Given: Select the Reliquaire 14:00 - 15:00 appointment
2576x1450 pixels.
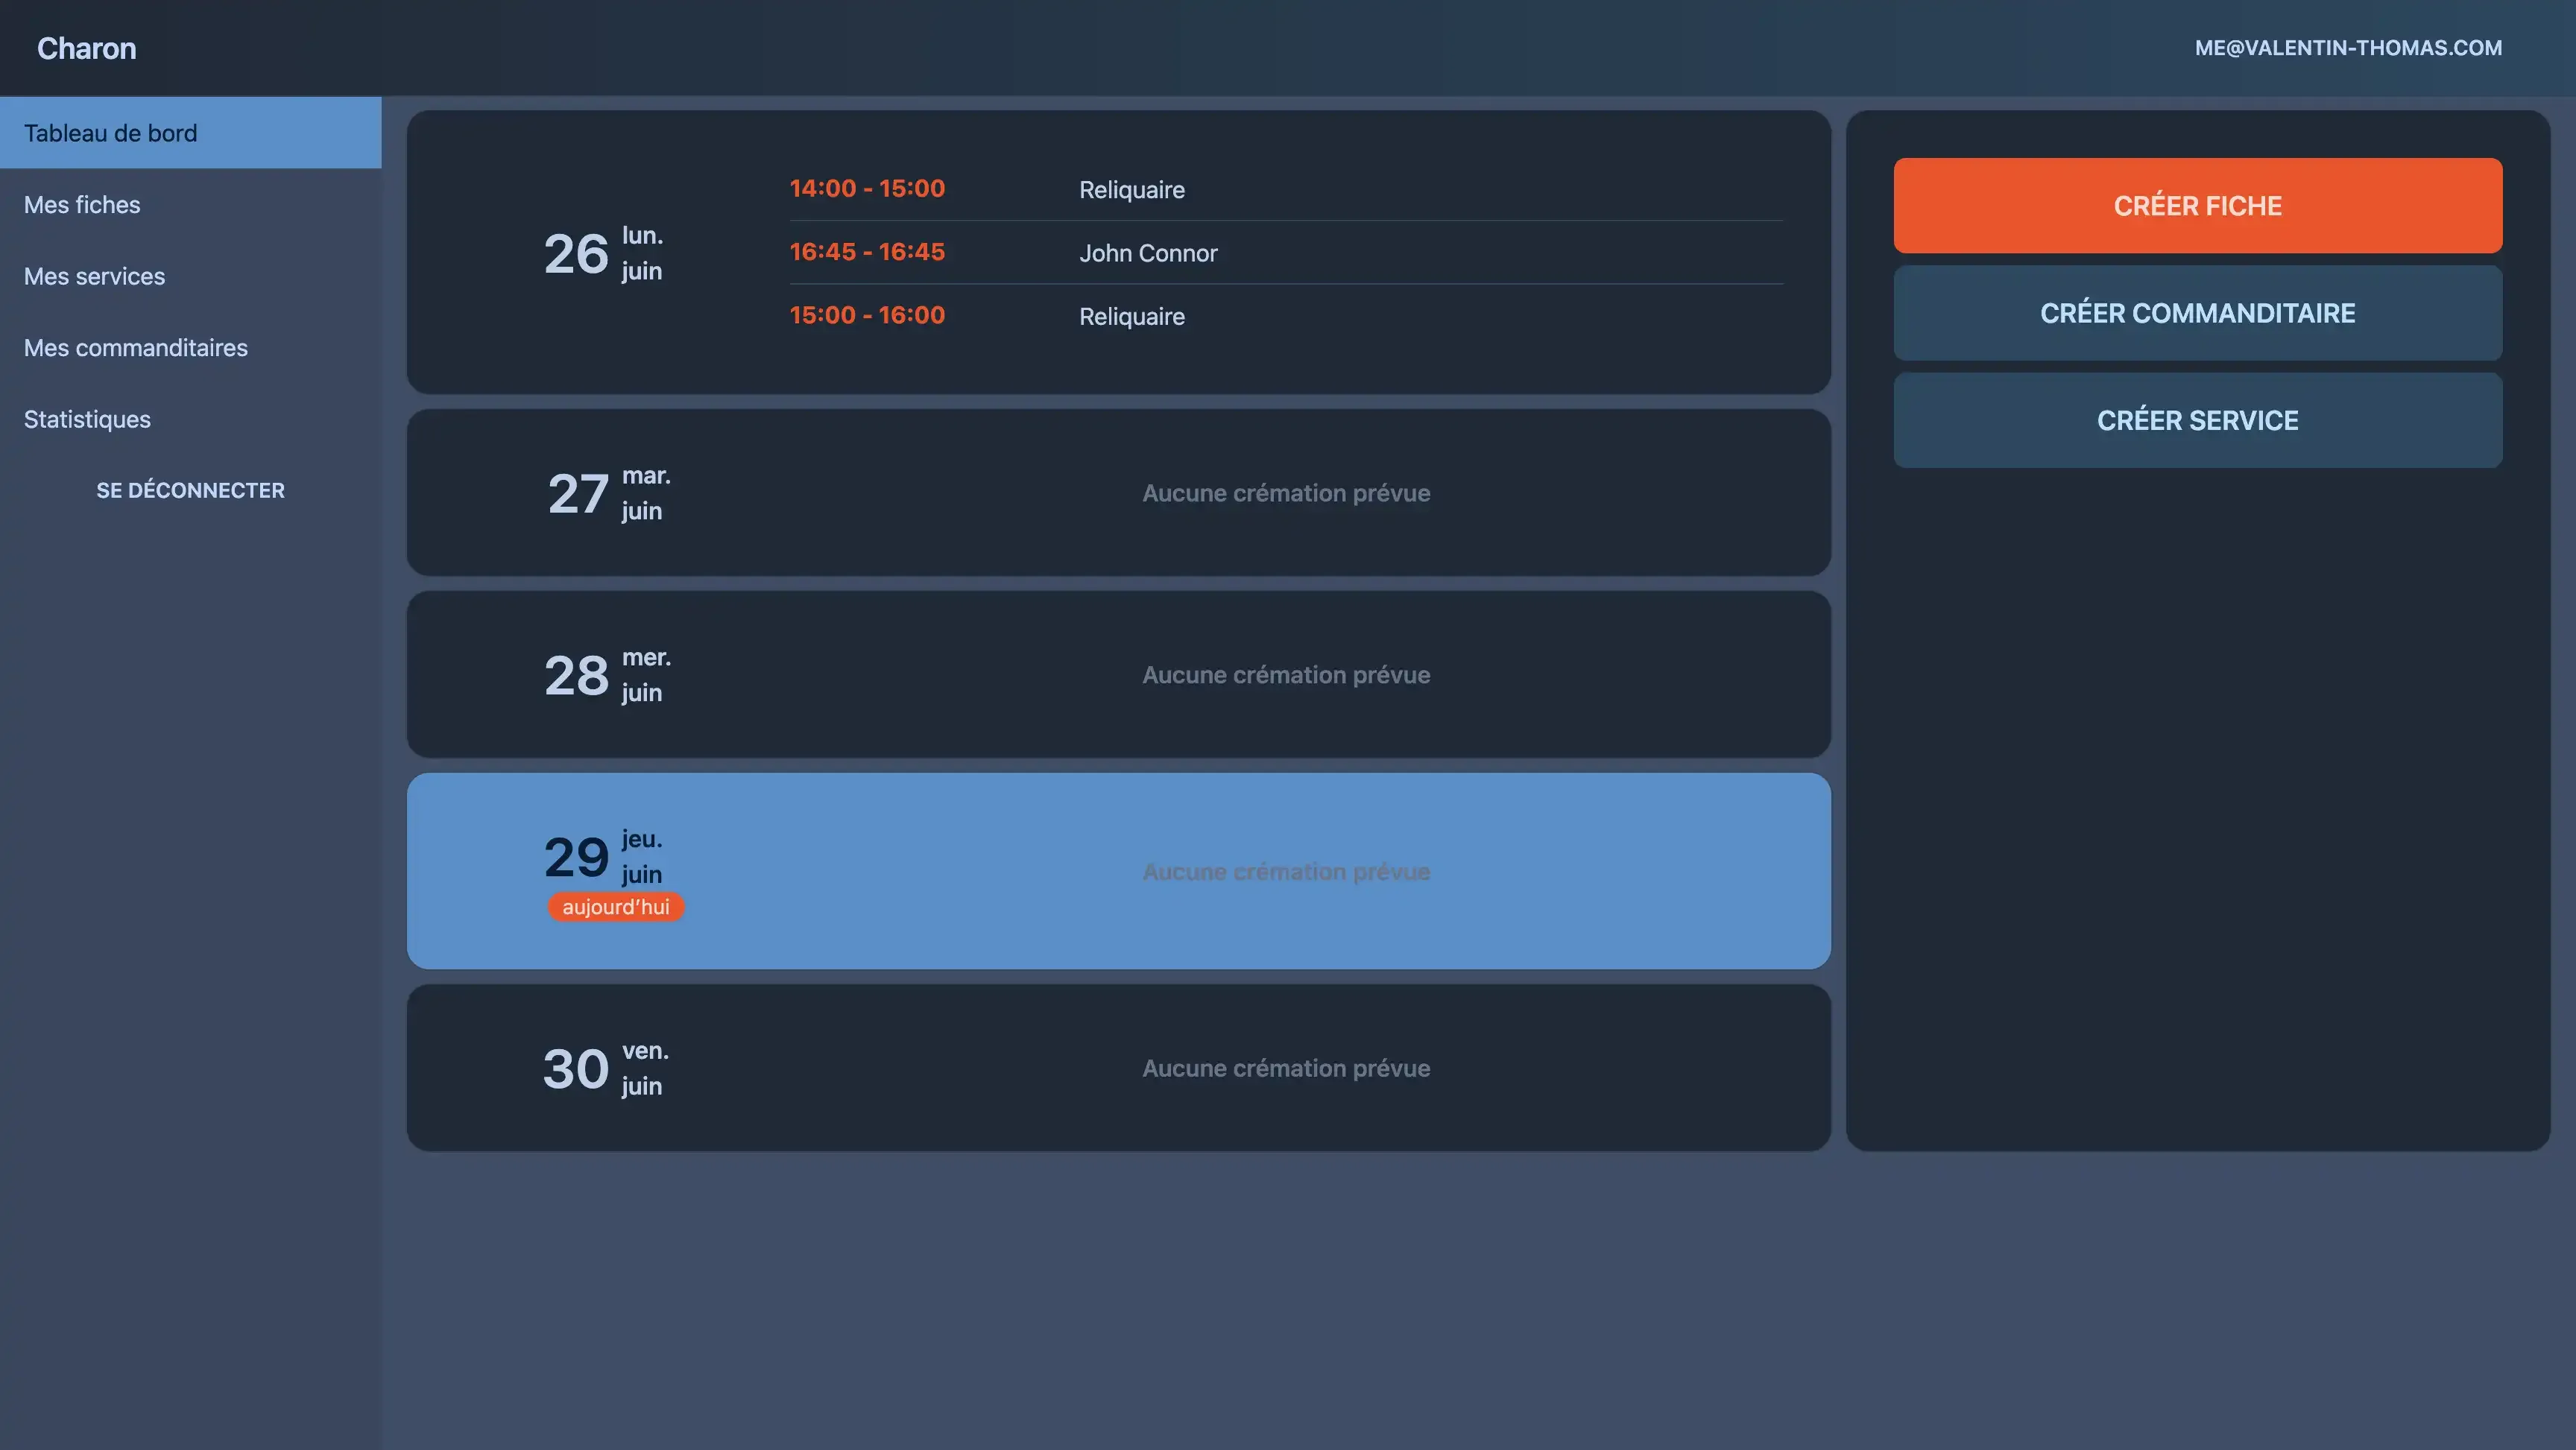Looking at the screenshot, I should pyautogui.click(x=1130, y=189).
